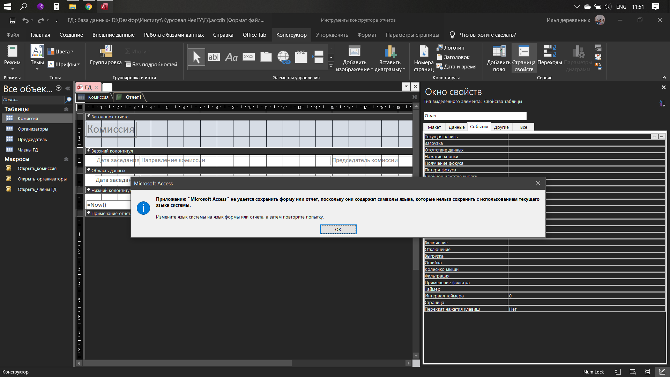The width and height of the screenshot is (670, 377).
Task: Collapse the Таблицы group
Action: click(x=66, y=109)
